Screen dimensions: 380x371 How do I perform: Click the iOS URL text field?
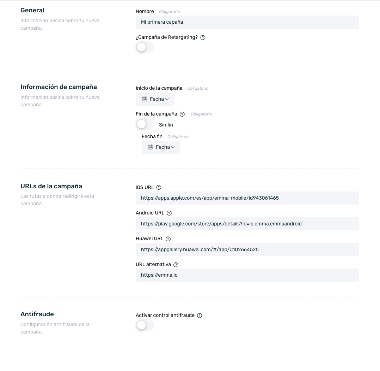[x=247, y=198]
